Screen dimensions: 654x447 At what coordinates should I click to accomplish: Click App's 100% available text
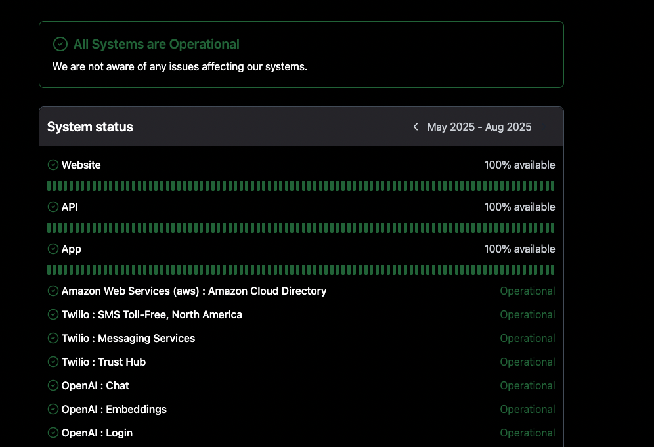[519, 249]
